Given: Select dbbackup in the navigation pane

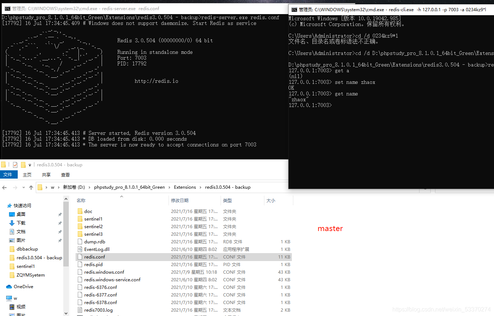Looking at the screenshot, I should coord(27,249).
